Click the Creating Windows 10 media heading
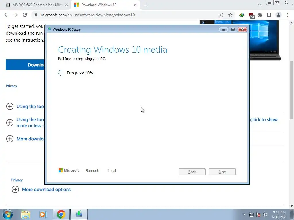This screenshot has width=294, height=220. (x=113, y=50)
